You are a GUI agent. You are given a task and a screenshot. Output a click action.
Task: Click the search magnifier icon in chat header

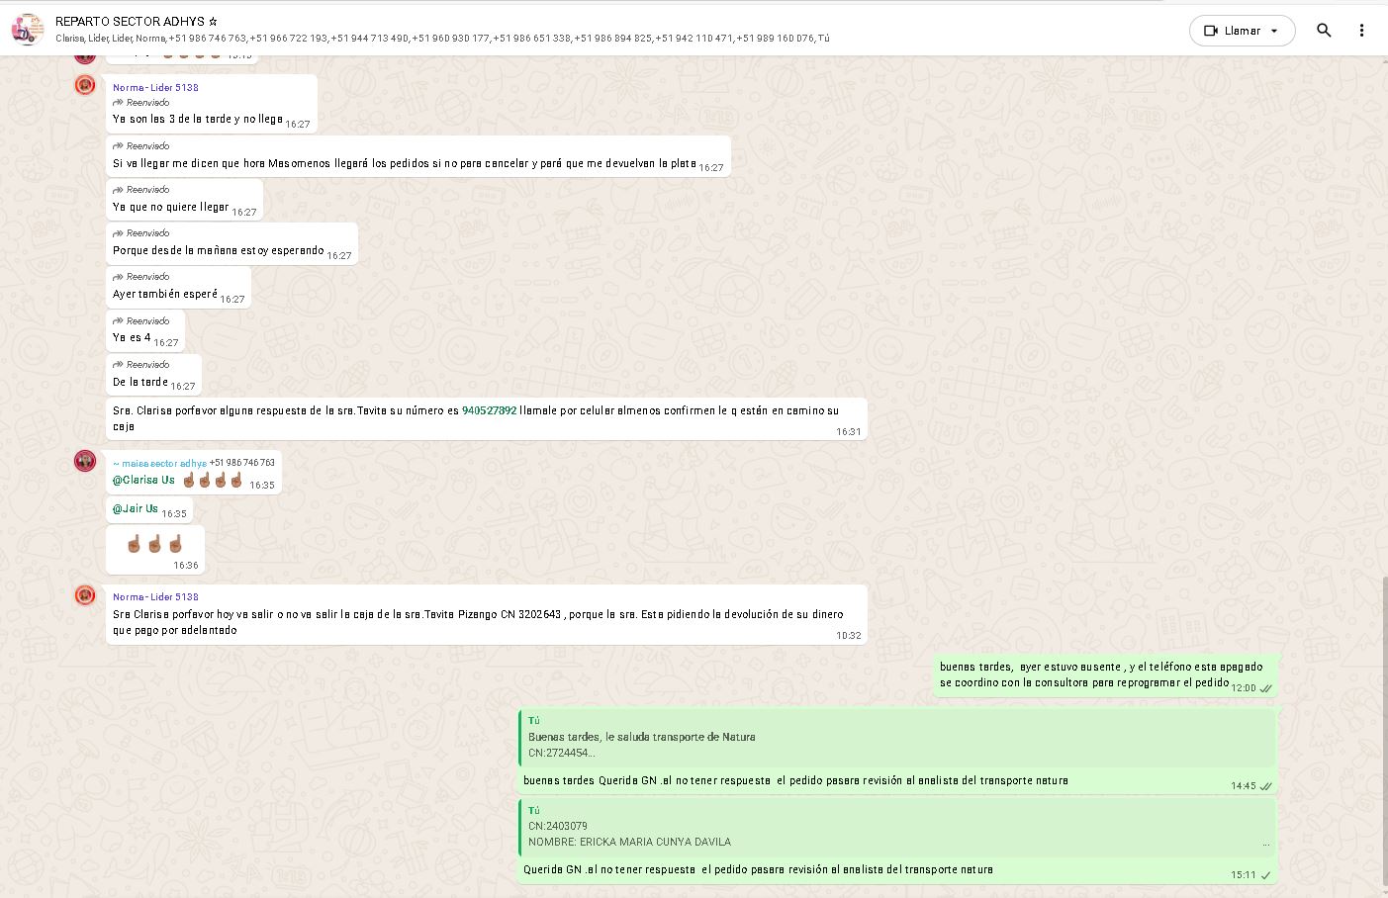tap(1324, 31)
